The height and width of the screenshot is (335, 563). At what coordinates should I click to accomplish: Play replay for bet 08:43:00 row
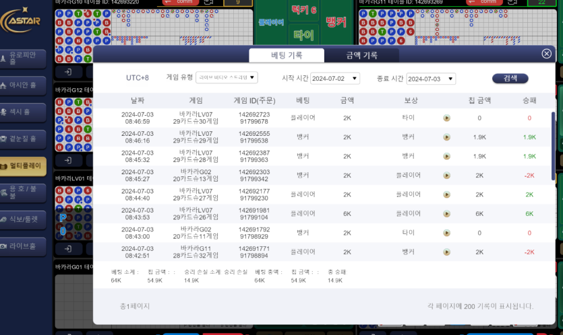[x=446, y=233]
